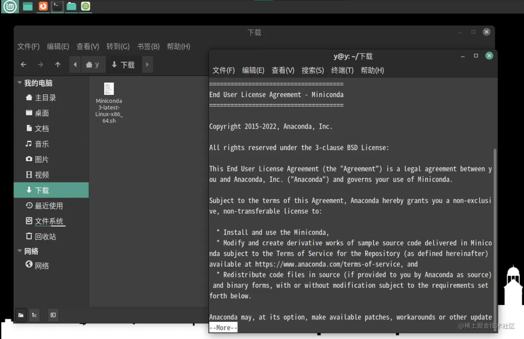Open terminal 搜索(S) menu

click(x=313, y=70)
